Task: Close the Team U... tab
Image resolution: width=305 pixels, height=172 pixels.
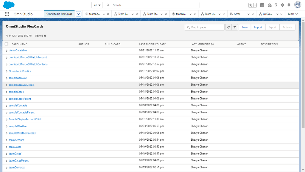Action: pos(223,14)
